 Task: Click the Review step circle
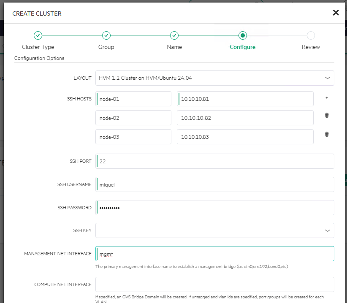pyautogui.click(x=311, y=35)
